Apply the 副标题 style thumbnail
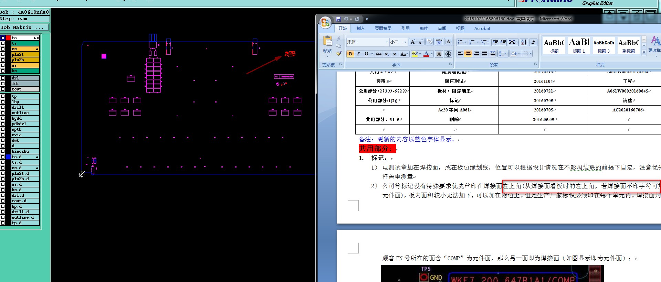This screenshot has width=661, height=282. pos(628,45)
